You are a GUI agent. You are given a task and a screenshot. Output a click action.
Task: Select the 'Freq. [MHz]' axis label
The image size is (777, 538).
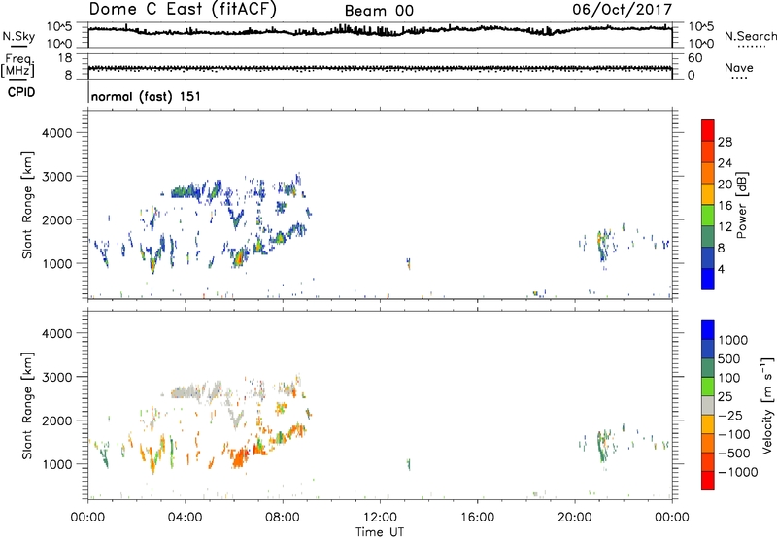coord(17,65)
